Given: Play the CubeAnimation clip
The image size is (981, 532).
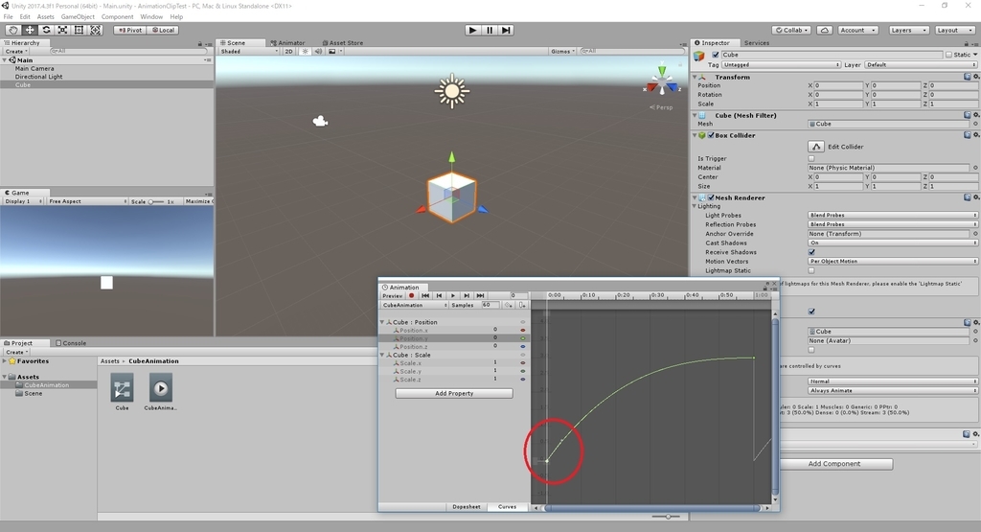Looking at the screenshot, I should tap(453, 295).
